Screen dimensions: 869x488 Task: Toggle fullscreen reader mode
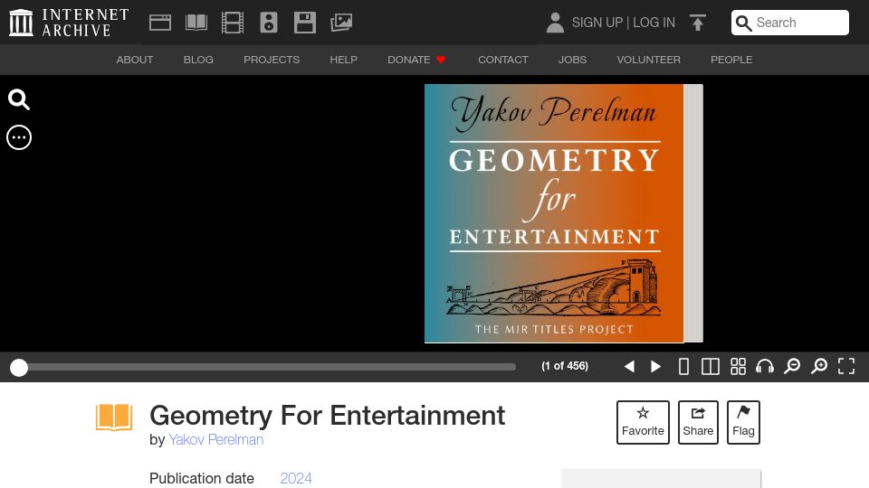[846, 366]
